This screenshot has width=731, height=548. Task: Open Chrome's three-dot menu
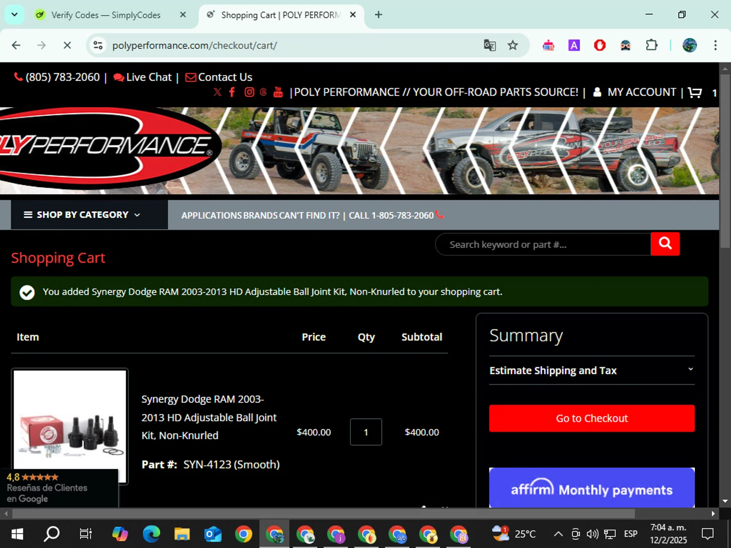pos(715,45)
